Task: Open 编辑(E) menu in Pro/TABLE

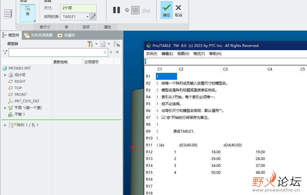Action: coord(167,54)
